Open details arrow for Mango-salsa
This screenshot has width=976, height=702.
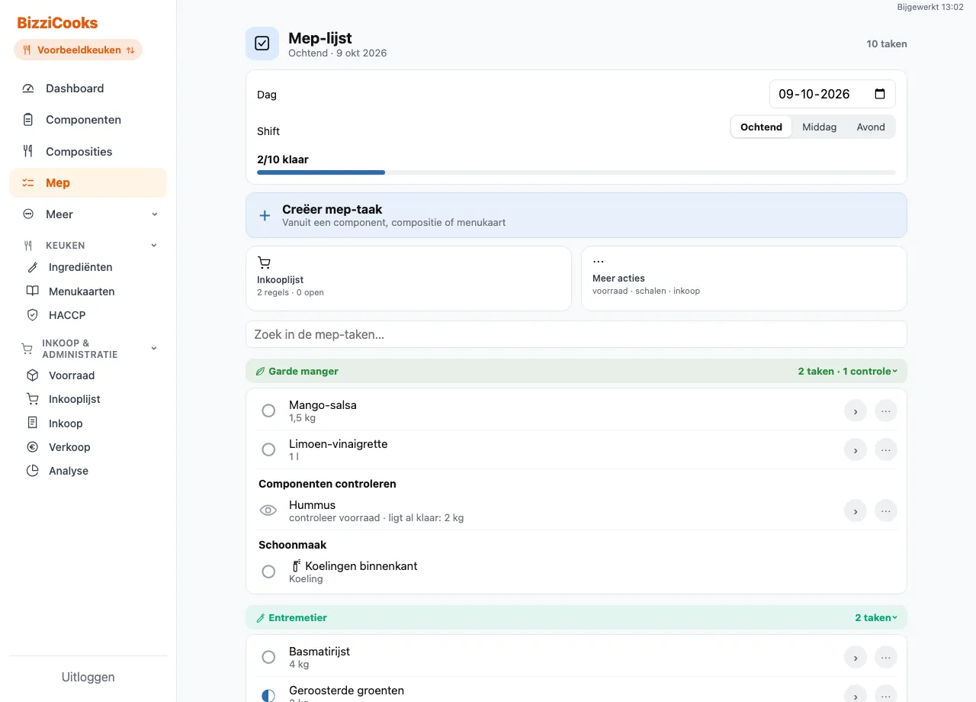[x=856, y=411]
